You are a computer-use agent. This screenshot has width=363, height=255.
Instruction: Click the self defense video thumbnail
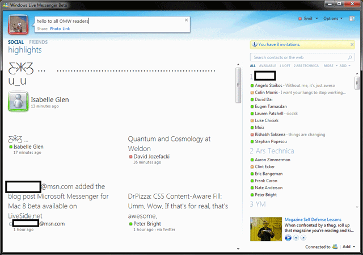[266, 229]
